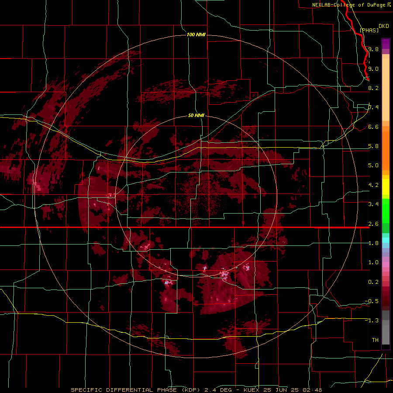Pick the purple band at the color bar top
393x393 pixels.
click(386, 44)
